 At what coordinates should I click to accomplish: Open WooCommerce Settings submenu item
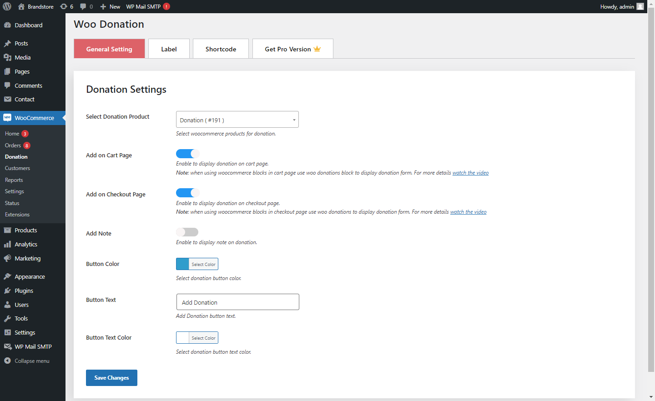[x=14, y=191]
